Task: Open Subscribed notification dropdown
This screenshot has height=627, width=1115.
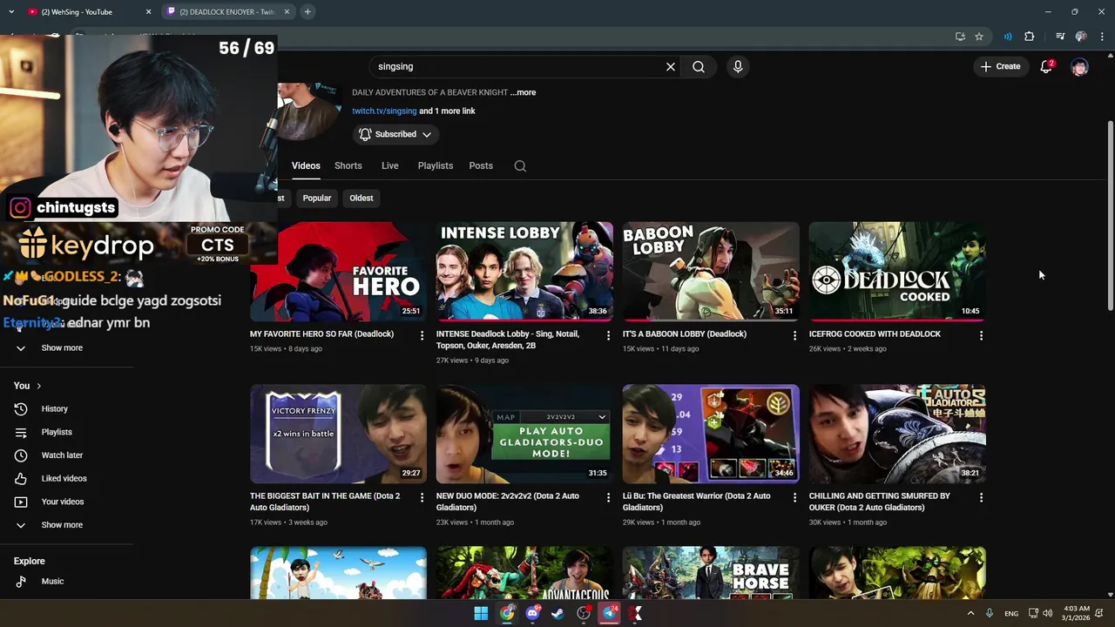Action: (395, 134)
